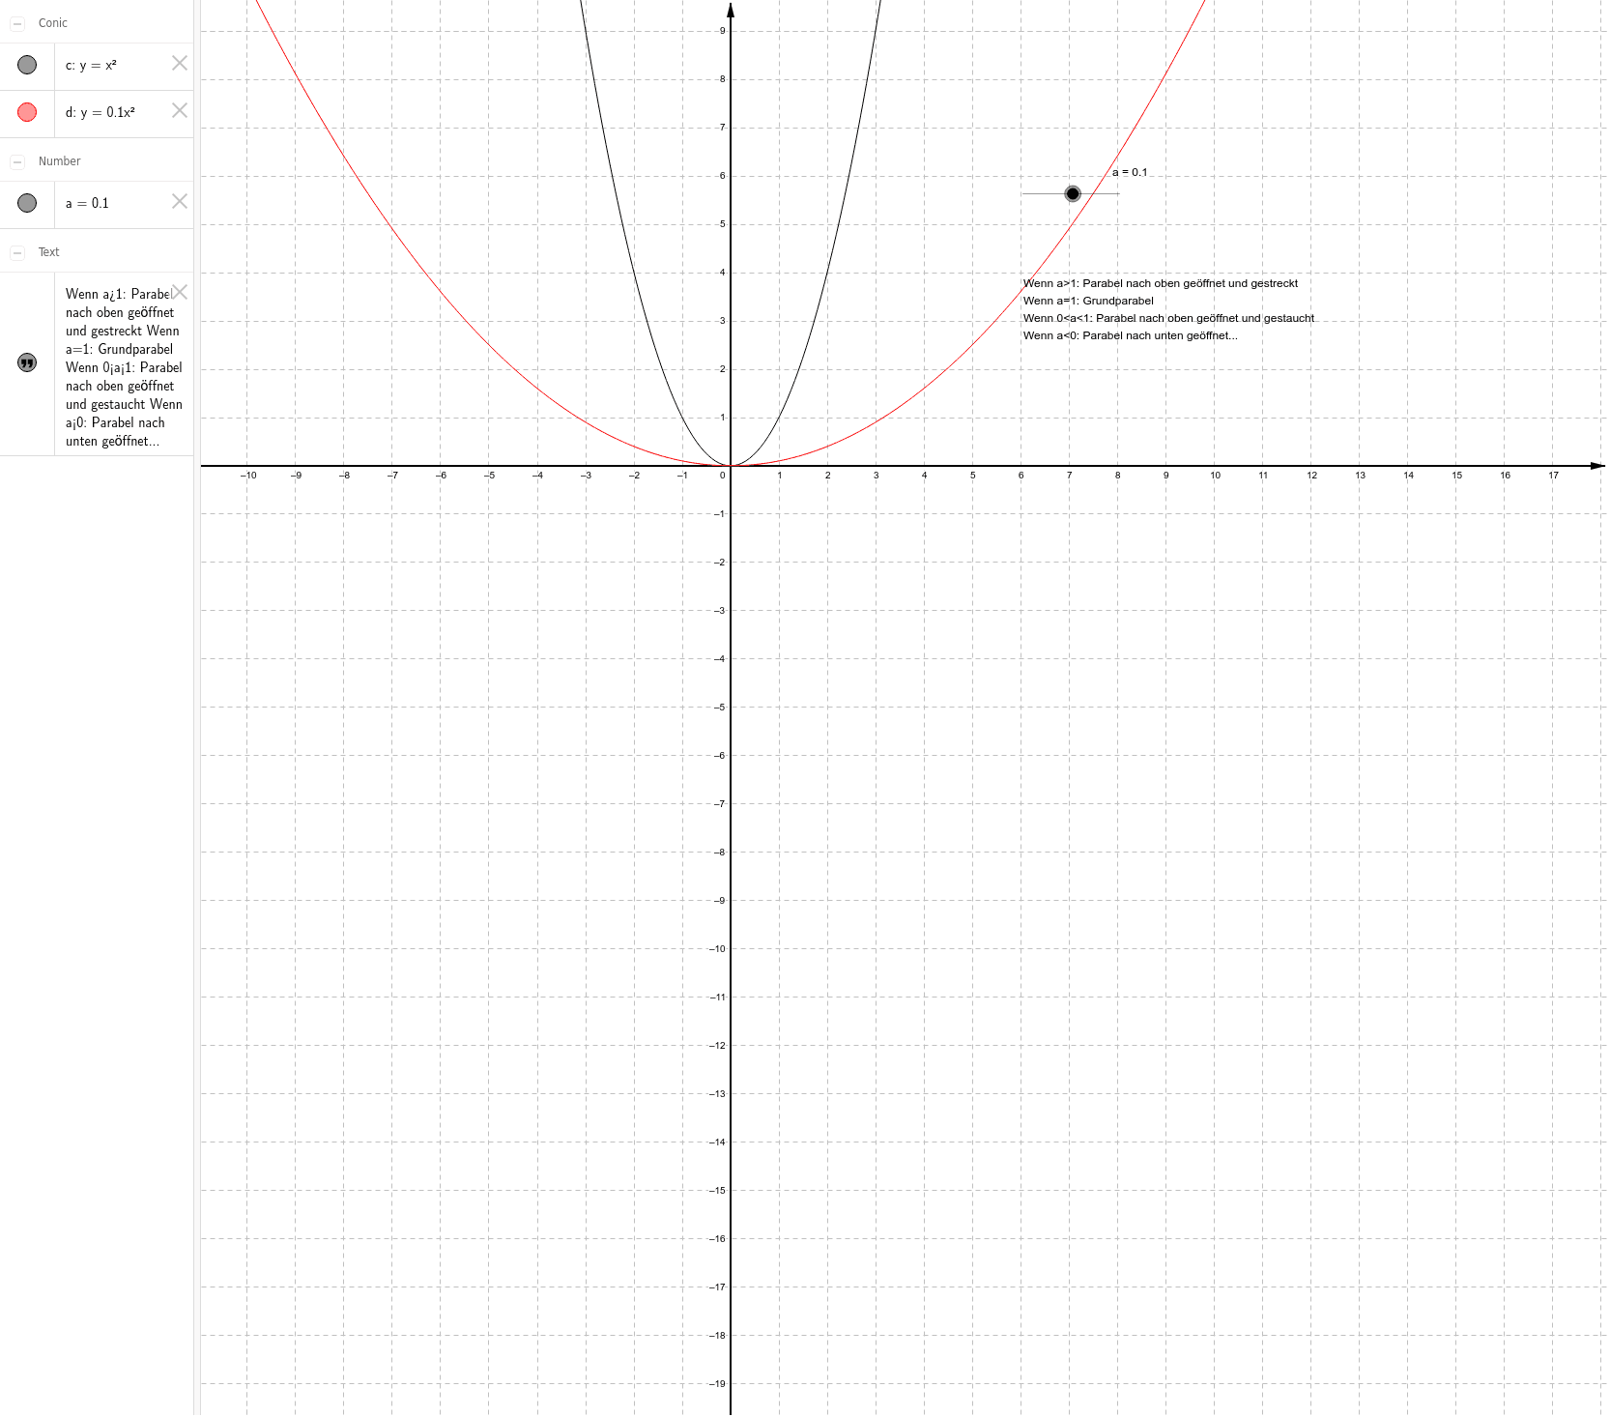Select the d: y = 0.1x² equation
This screenshot has height=1417, width=1610.
[101, 112]
